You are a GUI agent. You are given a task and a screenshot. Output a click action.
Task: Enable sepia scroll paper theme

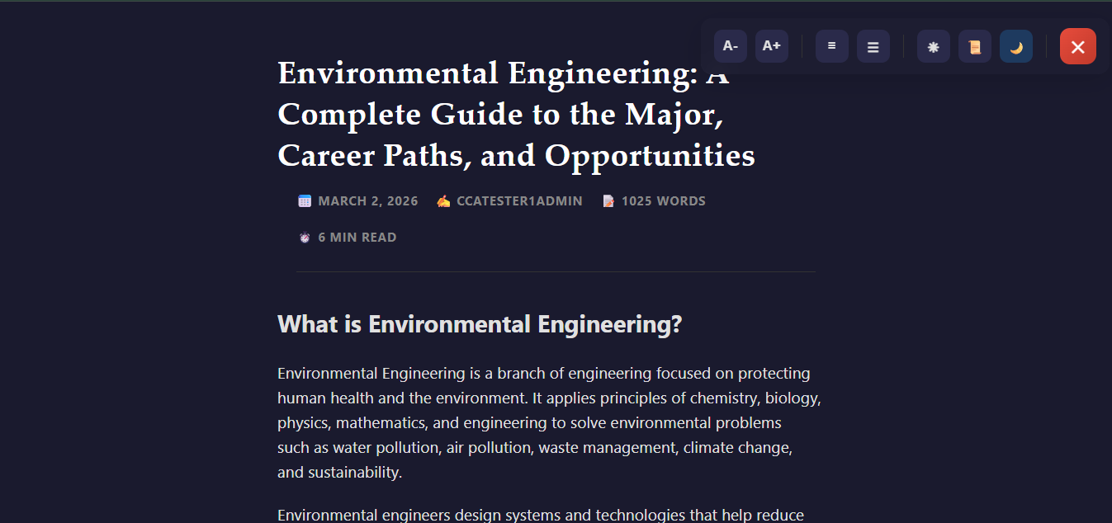pos(975,46)
